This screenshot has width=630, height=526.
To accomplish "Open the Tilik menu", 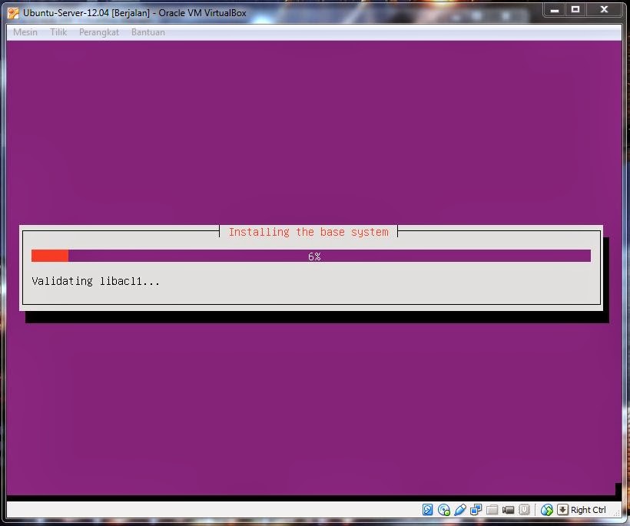I will coord(58,32).
